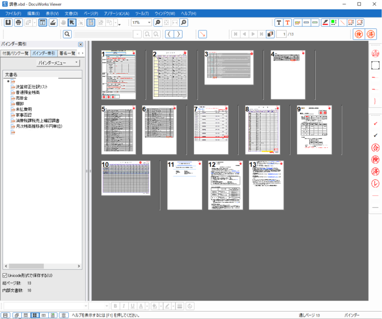This screenshot has height=319, width=382.
Task: Click the save icon in the toolbar
Action: (x=8, y=22)
